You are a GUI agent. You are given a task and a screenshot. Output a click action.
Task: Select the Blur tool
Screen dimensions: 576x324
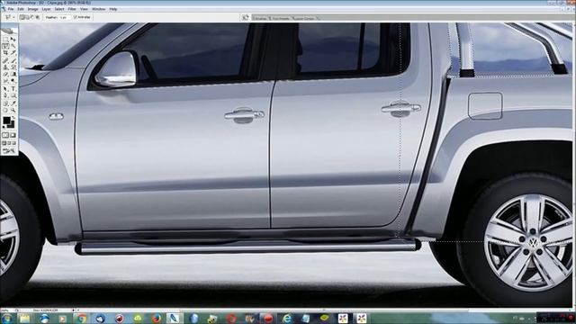click(x=5, y=81)
